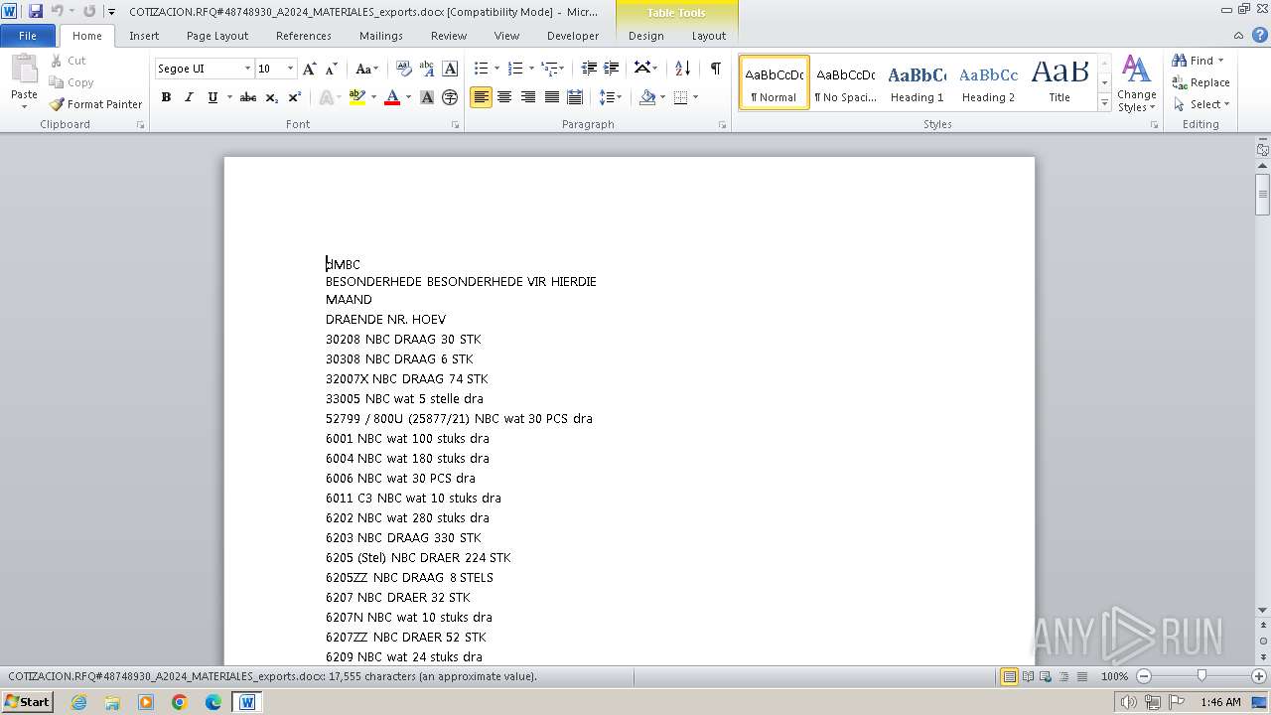Open font color dropdown arrow
This screenshot has height=715, width=1271.
(408, 97)
